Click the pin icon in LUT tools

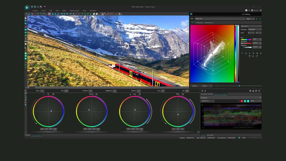click(x=250, y=56)
